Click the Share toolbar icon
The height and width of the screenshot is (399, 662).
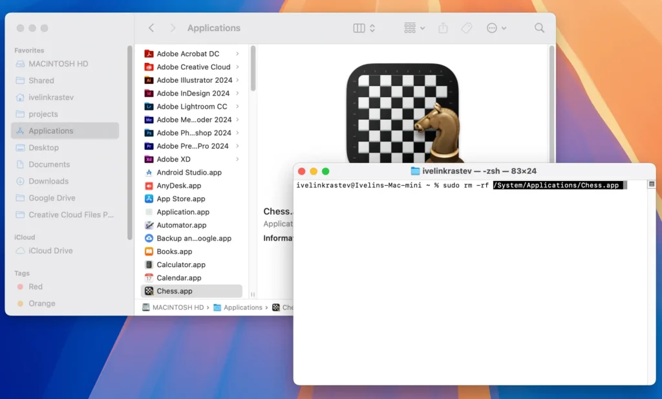tap(443, 28)
